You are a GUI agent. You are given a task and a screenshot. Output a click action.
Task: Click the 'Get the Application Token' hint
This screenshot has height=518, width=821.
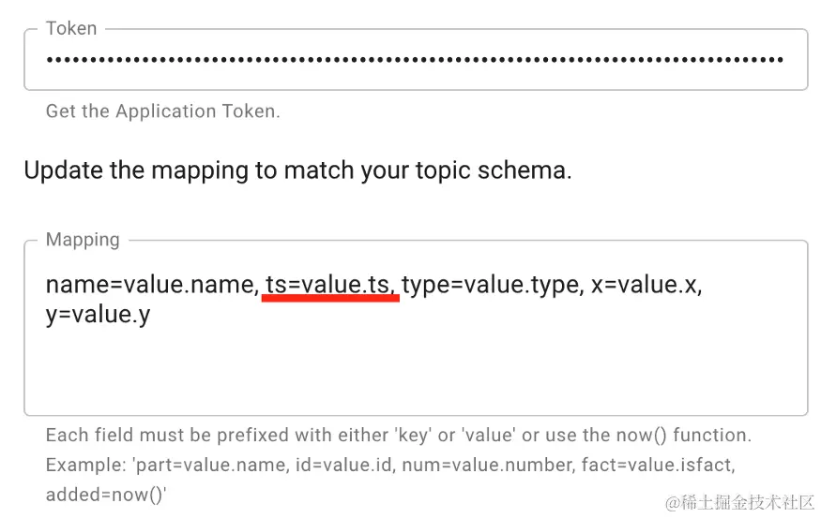(162, 111)
